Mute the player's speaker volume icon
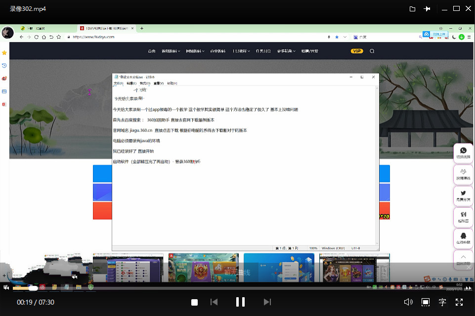475x316 pixels. click(408, 302)
